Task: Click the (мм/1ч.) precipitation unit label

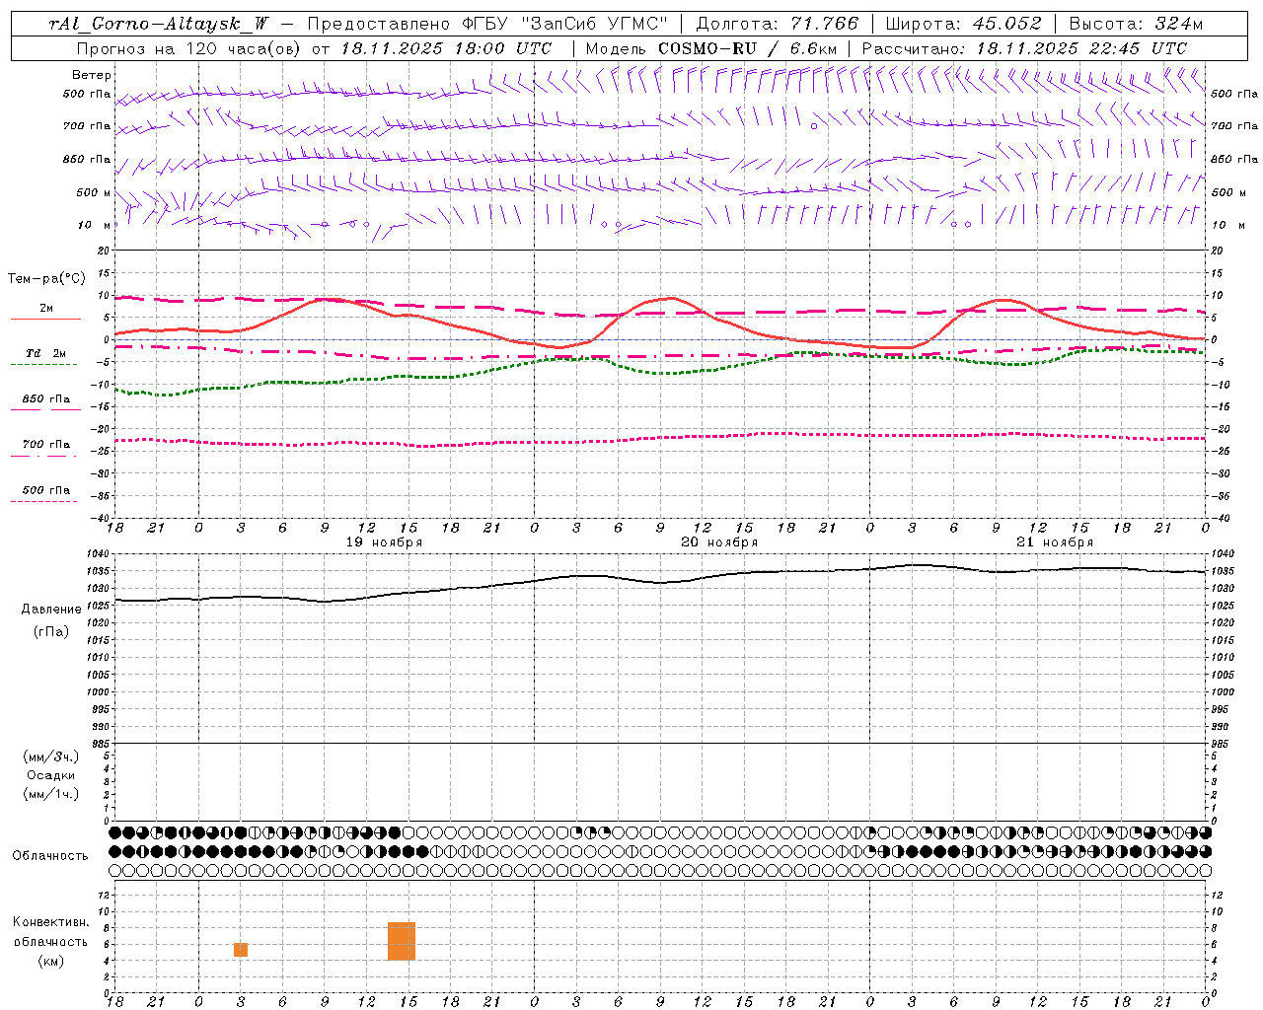Action: pos(51,794)
